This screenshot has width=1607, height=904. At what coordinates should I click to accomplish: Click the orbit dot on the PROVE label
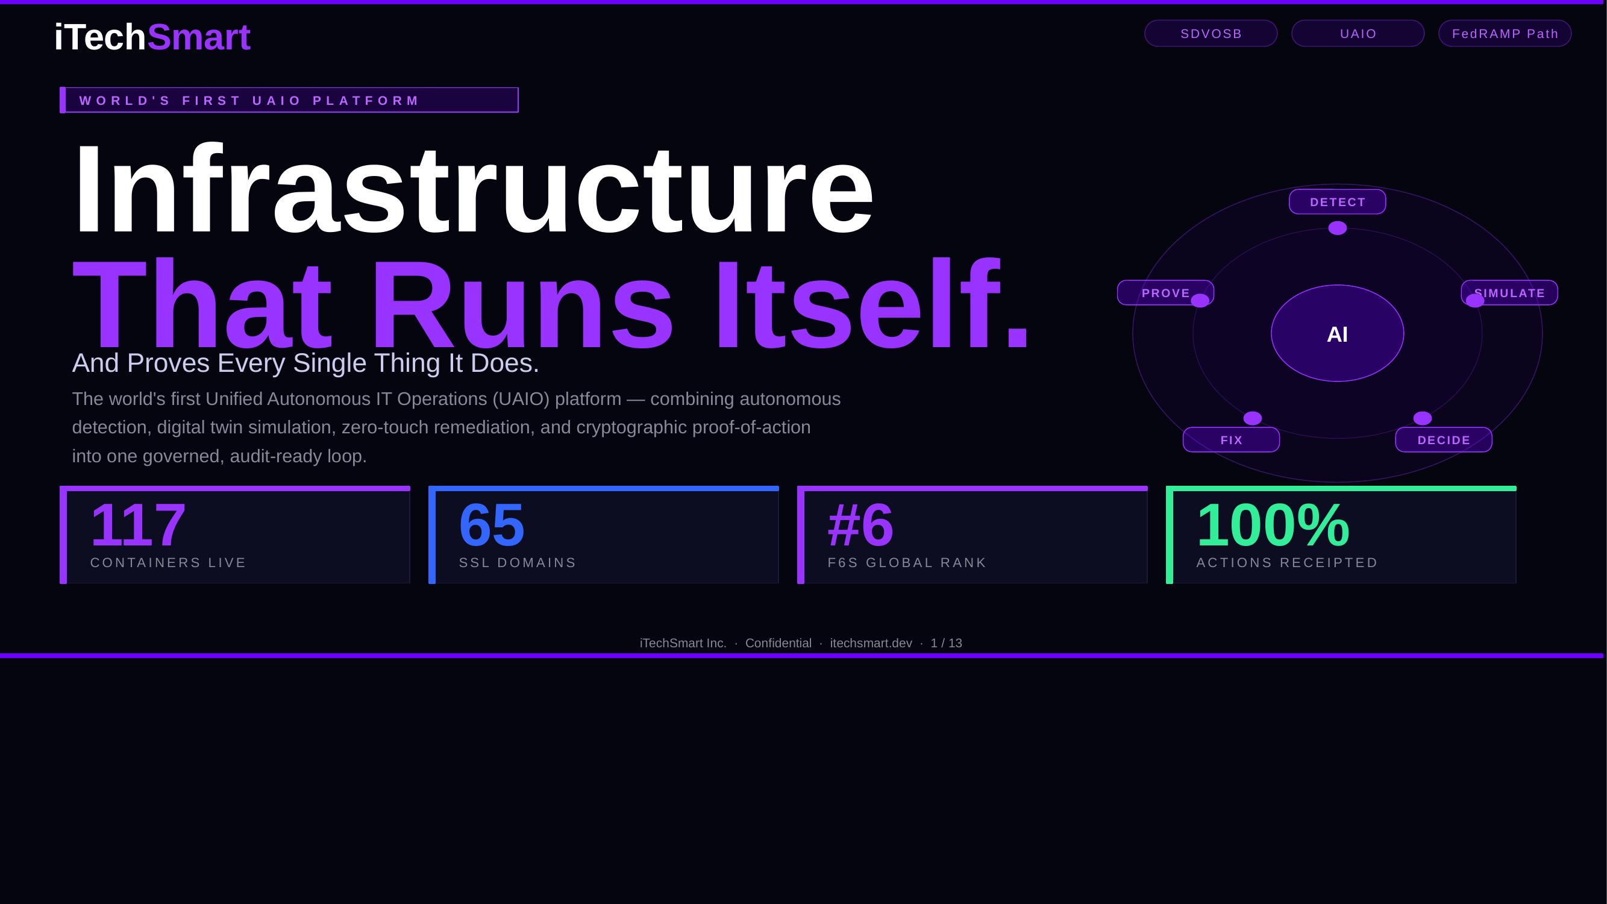[1200, 301]
